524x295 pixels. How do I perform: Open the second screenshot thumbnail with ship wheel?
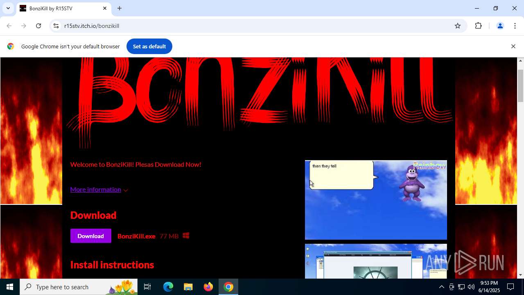(376, 261)
